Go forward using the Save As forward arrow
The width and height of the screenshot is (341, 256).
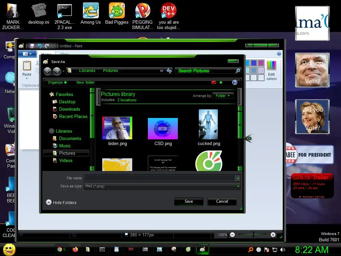pos(57,71)
